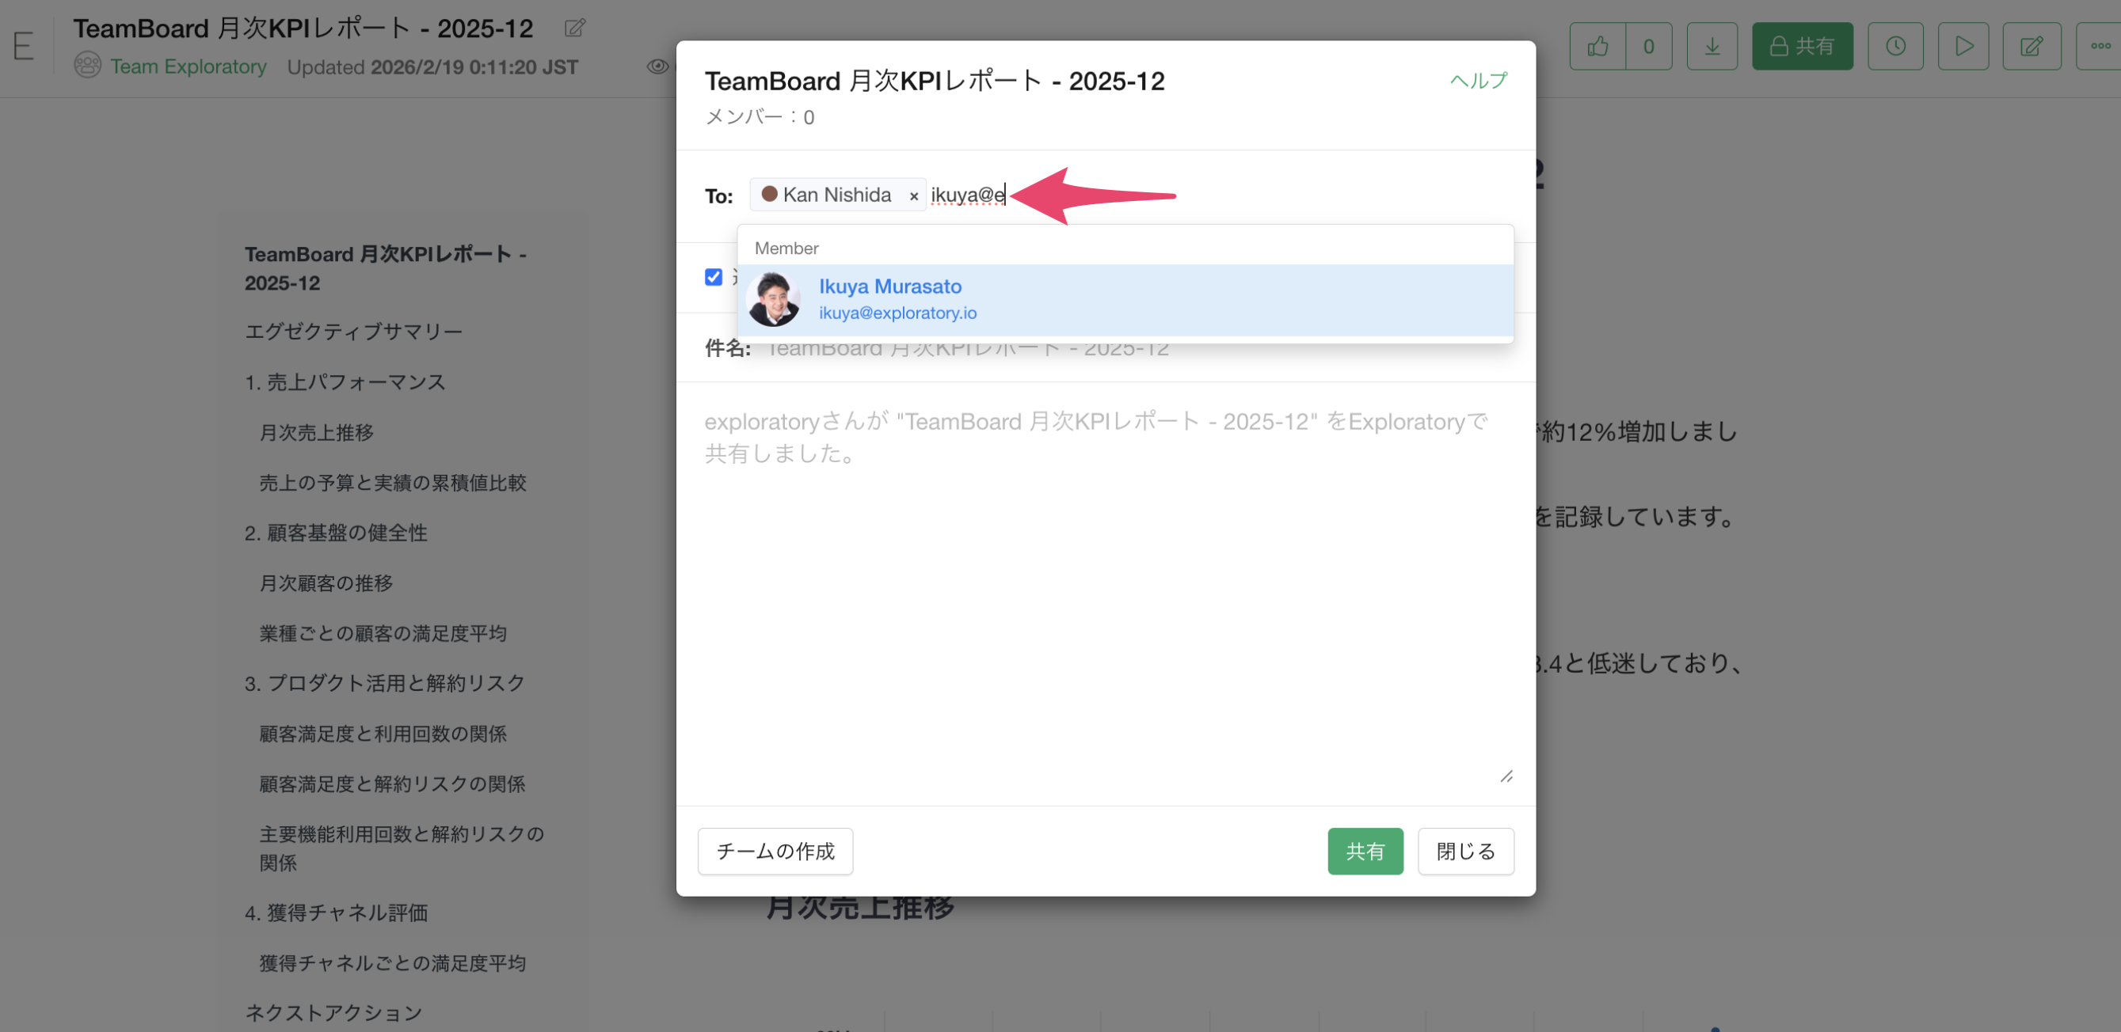Click the green 共有 lock button in header
Screen dimensions: 2121x1032
click(1802, 46)
